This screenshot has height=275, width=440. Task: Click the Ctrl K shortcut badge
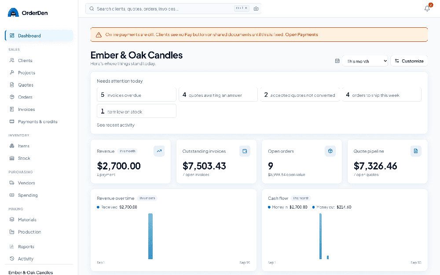242,8
